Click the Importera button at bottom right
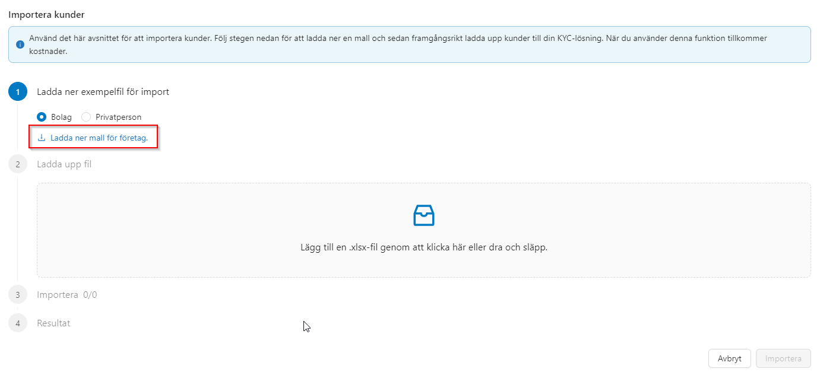Screen dimensions: 820x372 pos(783,358)
